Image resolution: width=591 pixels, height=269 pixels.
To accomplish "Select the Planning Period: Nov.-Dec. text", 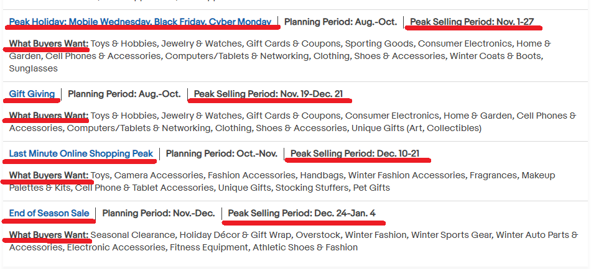I will point(158,213).
